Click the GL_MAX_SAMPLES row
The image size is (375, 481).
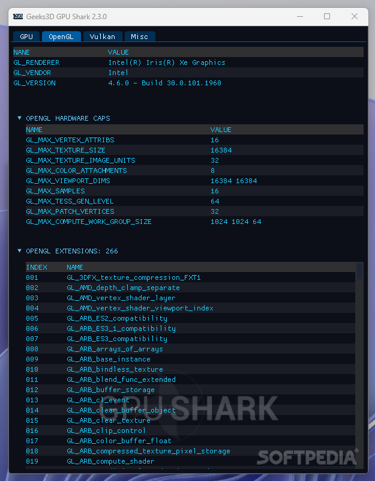(x=195, y=191)
